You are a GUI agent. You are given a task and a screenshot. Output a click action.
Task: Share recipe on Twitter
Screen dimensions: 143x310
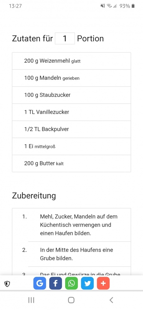87,283
